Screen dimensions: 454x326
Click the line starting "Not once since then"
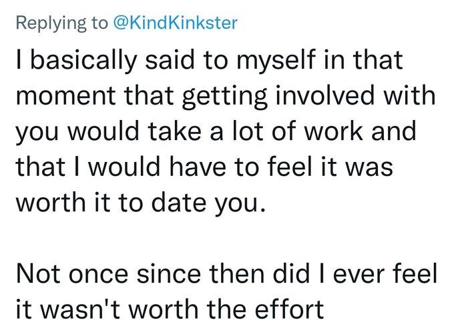coord(227,273)
